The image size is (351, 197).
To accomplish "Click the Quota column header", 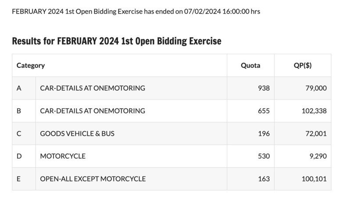I will pyautogui.click(x=250, y=66).
